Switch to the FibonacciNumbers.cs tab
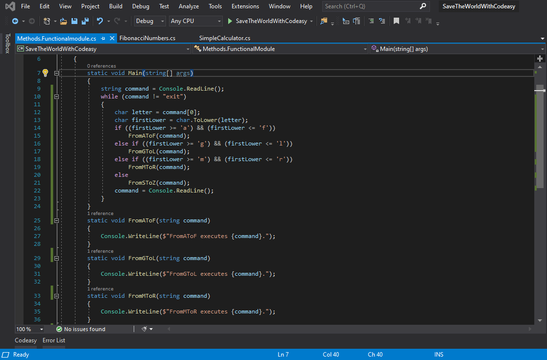The height and width of the screenshot is (360, 547). (x=147, y=38)
